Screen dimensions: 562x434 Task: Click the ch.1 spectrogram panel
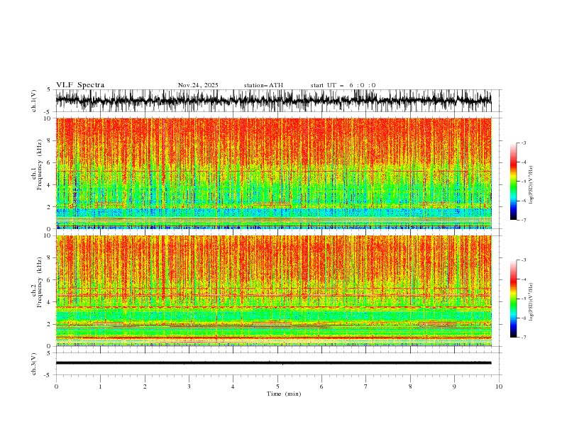(273, 173)
